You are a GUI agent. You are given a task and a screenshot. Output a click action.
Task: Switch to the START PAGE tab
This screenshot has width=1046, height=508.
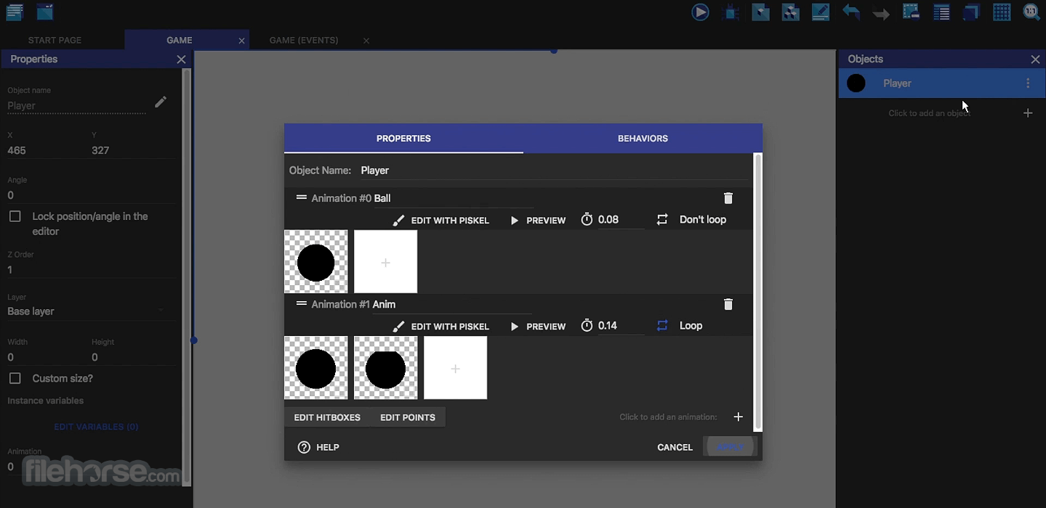(55, 40)
